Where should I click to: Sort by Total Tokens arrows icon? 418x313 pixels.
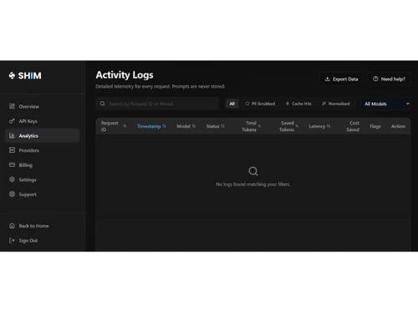pos(259,126)
